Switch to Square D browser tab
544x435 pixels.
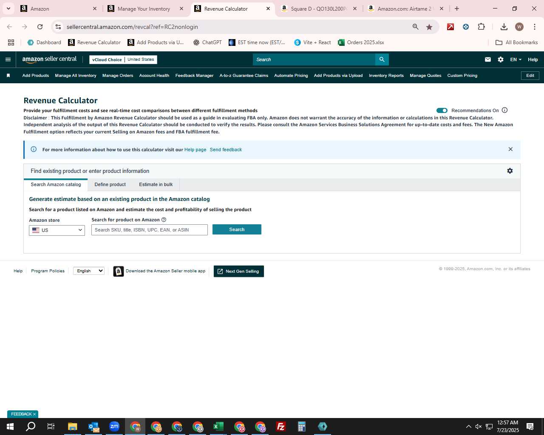(x=319, y=8)
